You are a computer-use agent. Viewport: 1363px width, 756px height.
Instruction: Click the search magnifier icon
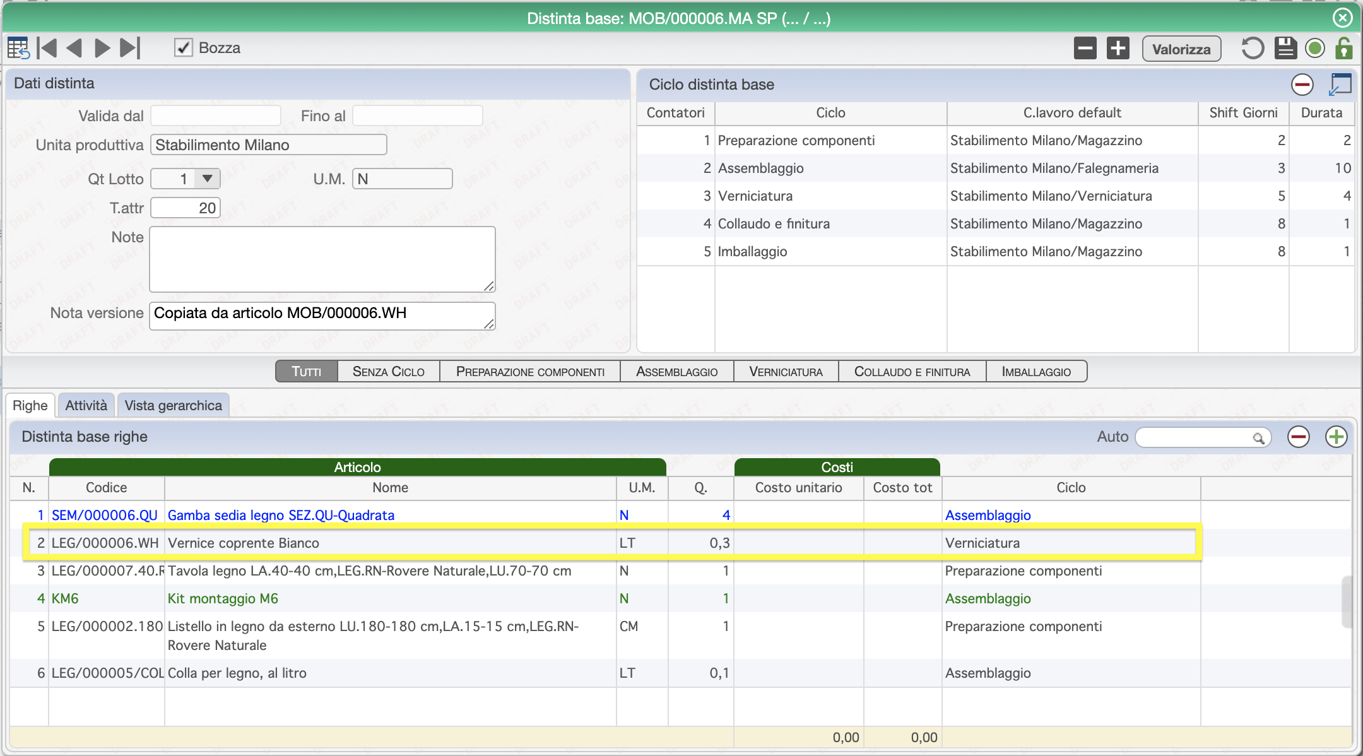click(1258, 437)
